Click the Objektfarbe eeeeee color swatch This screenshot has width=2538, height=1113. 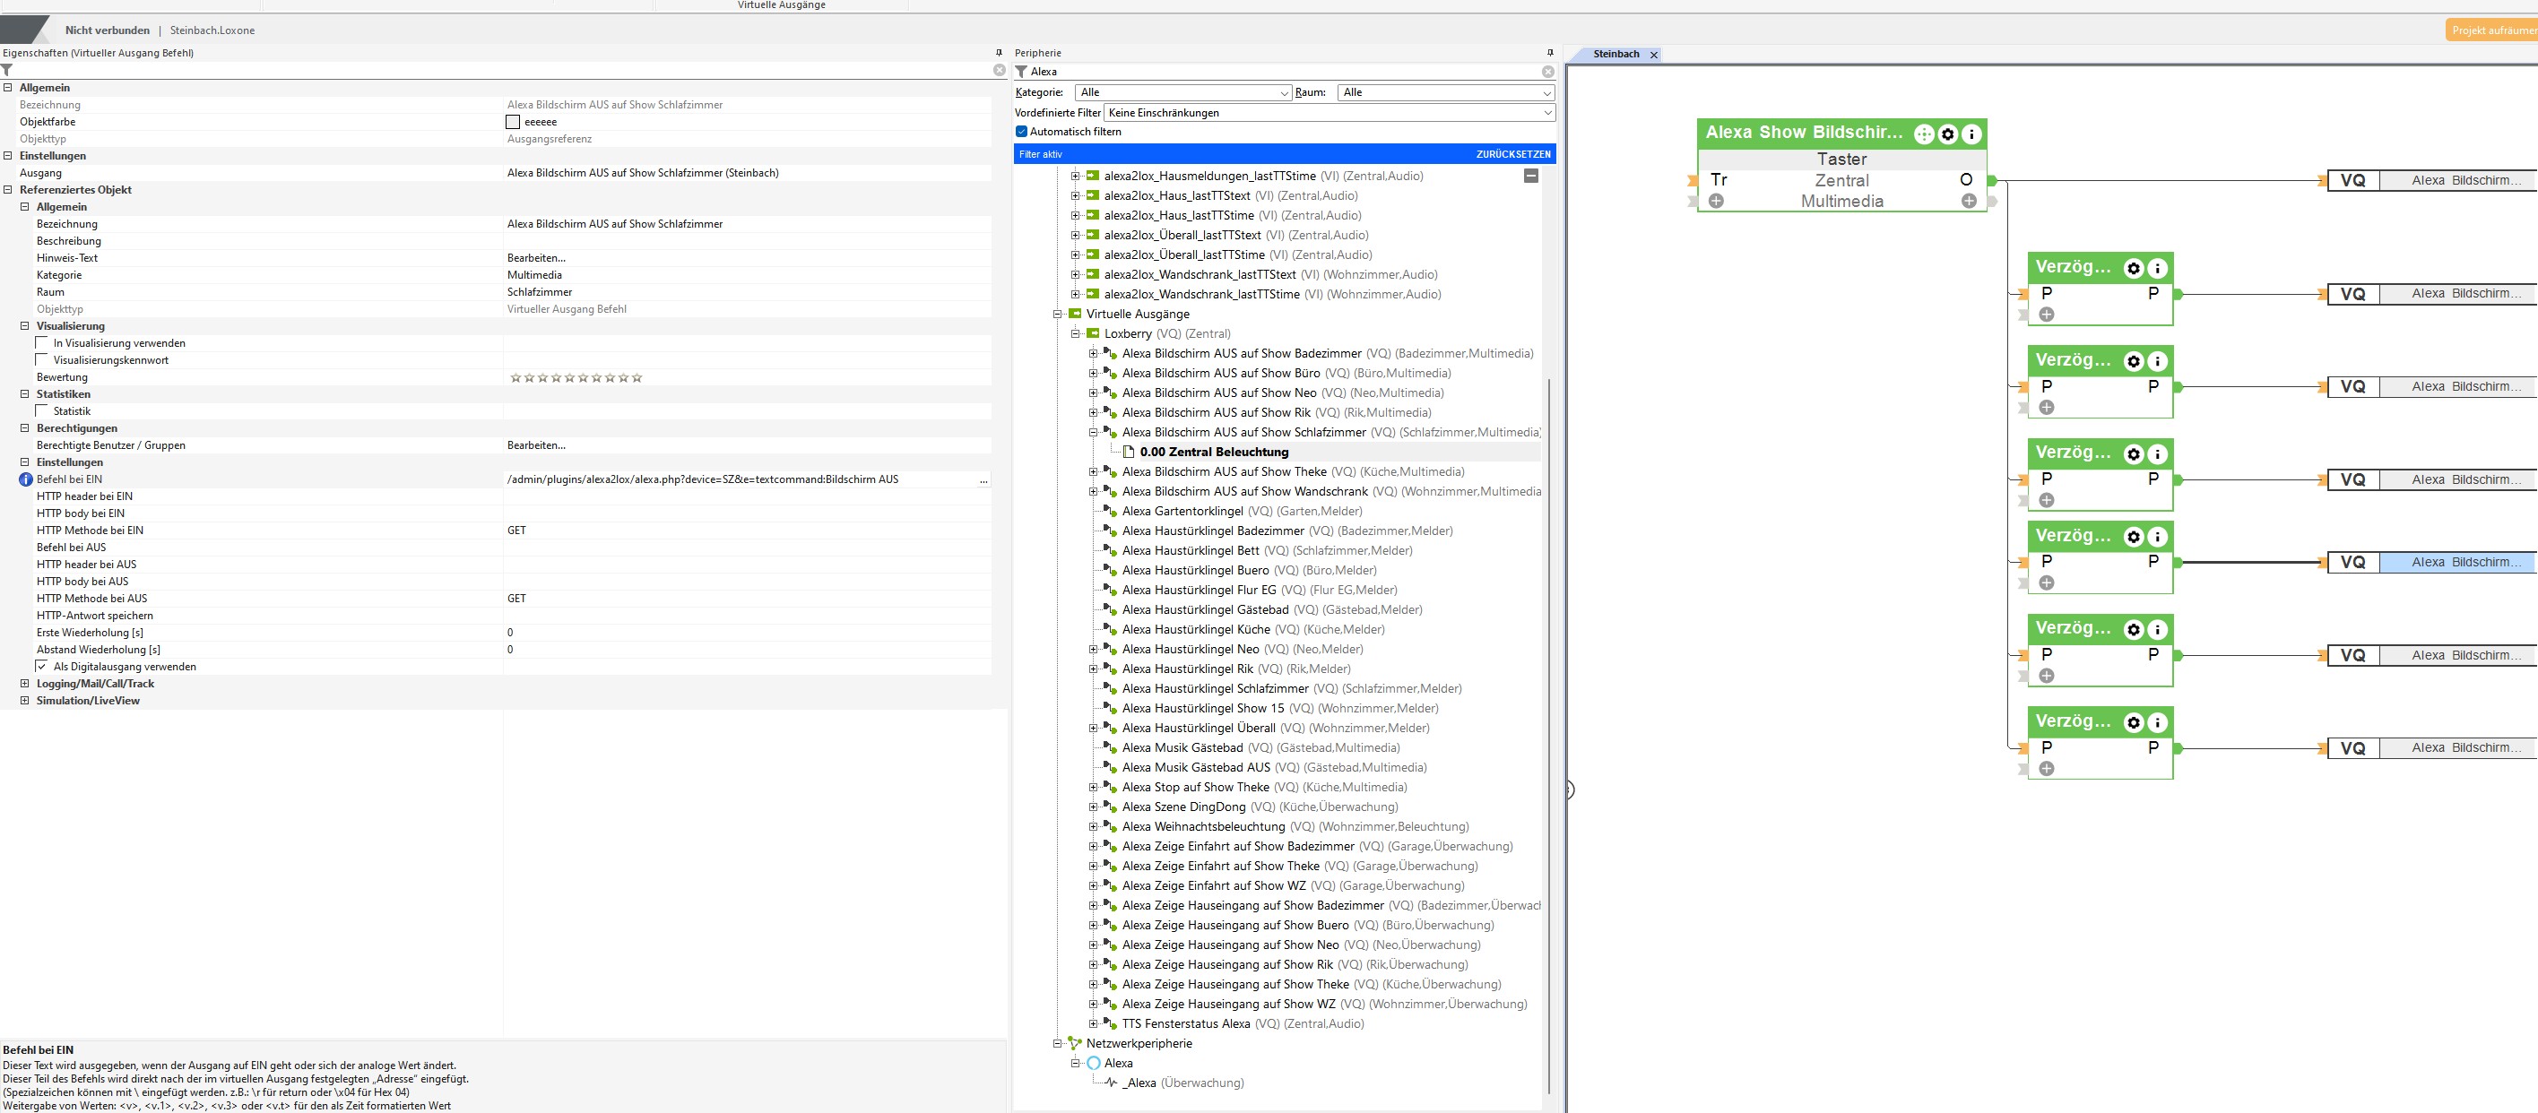[x=512, y=122]
